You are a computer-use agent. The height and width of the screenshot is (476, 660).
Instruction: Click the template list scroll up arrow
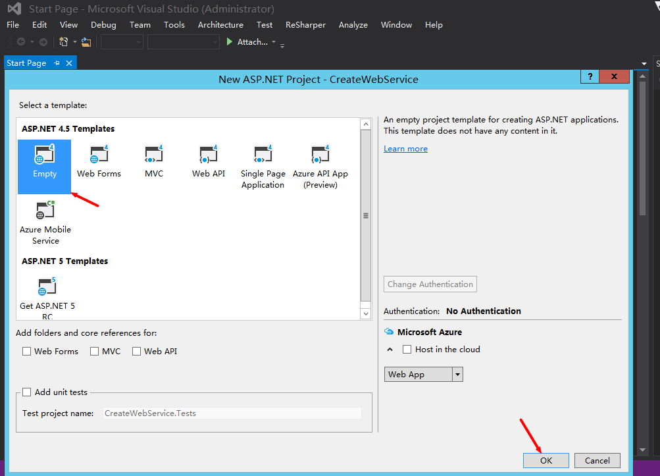point(366,124)
